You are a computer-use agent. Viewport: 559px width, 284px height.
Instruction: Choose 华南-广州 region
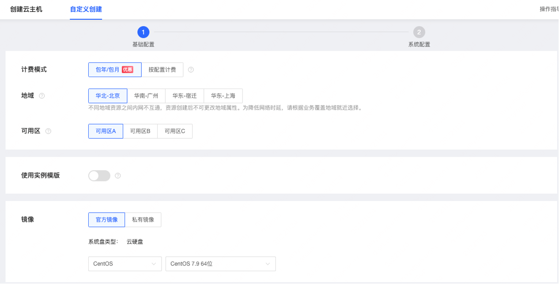(x=146, y=96)
